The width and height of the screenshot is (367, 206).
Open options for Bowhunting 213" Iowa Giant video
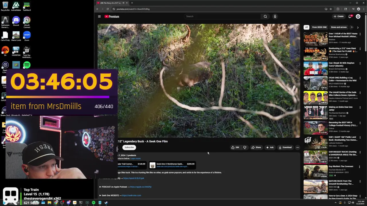click(x=360, y=49)
